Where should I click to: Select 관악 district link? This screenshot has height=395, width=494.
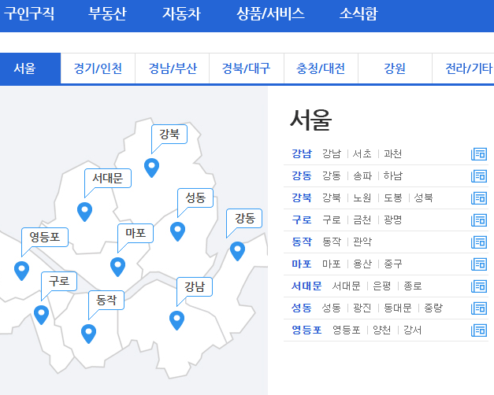coord(362,242)
